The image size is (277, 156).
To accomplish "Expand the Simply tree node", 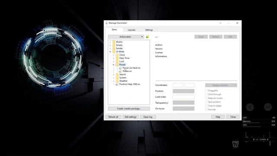I will (110, 45).
